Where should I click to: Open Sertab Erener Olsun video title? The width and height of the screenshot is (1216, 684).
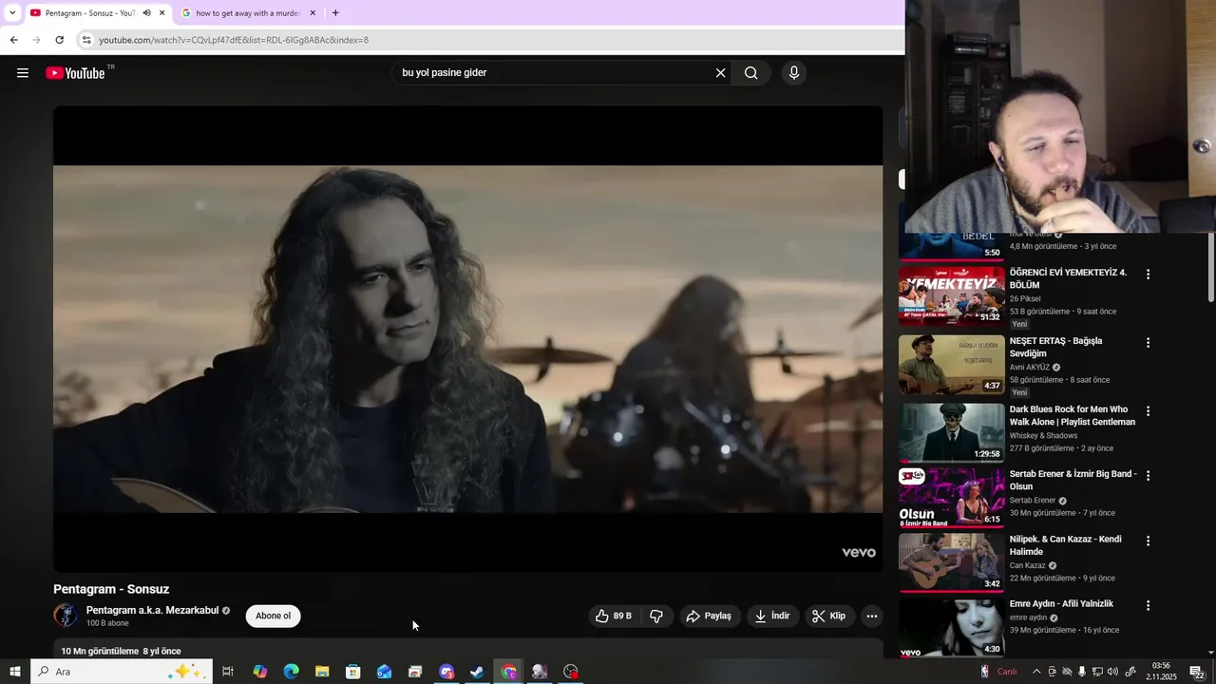1073,480
